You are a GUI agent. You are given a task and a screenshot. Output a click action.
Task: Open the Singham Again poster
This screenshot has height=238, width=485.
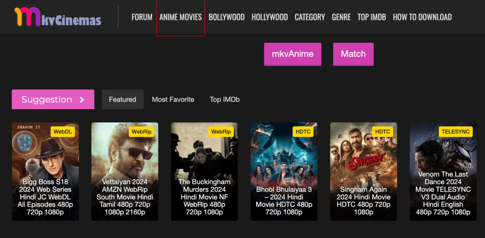click(363, 172)
